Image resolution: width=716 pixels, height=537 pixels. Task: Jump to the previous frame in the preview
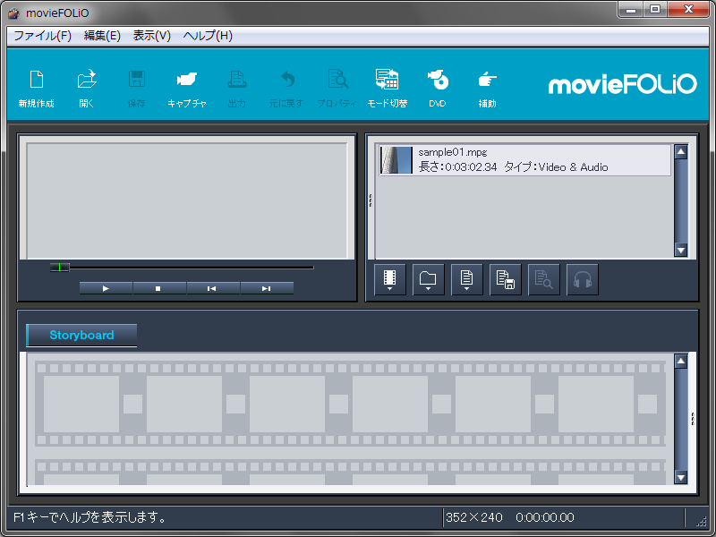tap(213, 288)
